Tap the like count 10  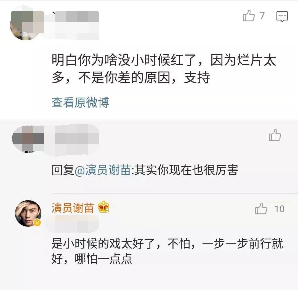(x=279, y=209)
